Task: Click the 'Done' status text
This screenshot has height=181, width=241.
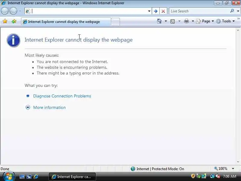Action: coord(5,169)
